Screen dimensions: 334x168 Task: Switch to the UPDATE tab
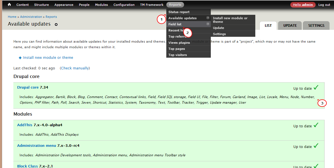pos(290,25)
